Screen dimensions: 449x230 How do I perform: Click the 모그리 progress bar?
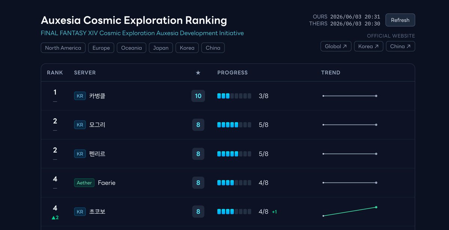point(234,125)
